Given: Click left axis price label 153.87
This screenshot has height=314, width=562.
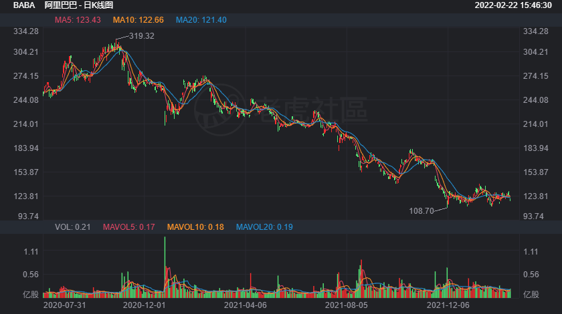Looking at the screenshot, I should click(26, 172).
